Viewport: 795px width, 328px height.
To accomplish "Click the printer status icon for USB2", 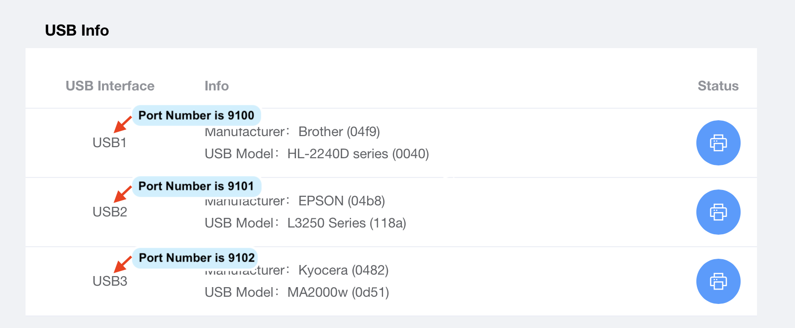I will [718, 212].
